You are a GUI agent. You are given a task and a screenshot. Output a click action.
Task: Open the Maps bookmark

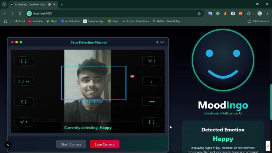[x=52, y=21]
